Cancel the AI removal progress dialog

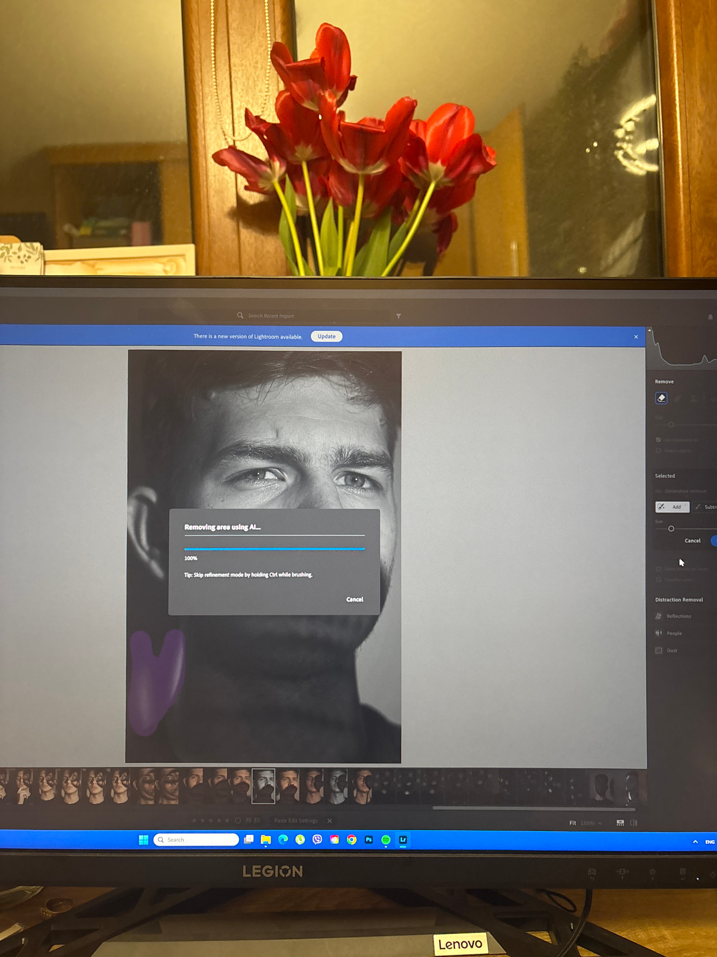[x=355, y=600]
